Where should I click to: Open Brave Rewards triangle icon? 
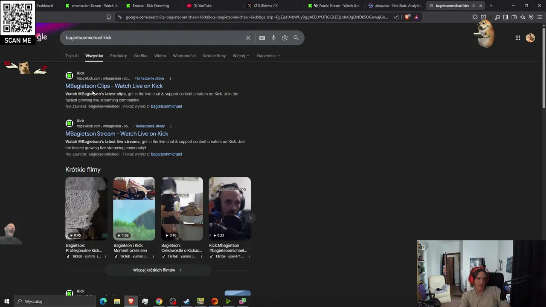[416, 17]
